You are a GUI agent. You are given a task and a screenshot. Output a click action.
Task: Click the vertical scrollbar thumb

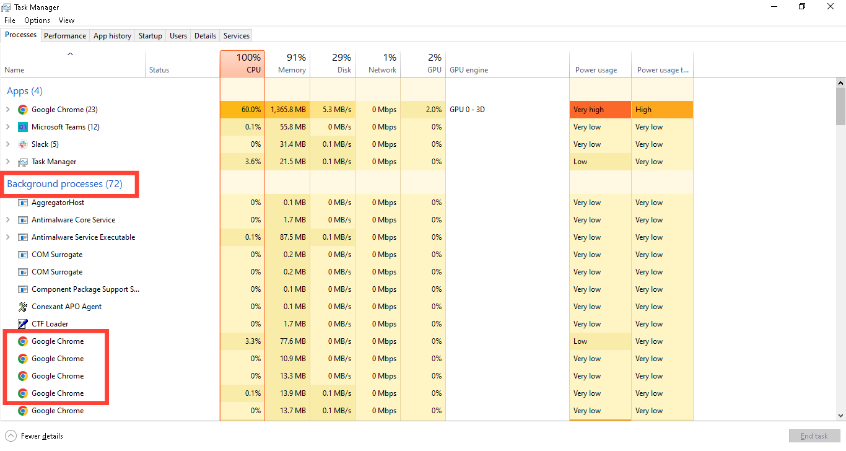coord(840,106)
